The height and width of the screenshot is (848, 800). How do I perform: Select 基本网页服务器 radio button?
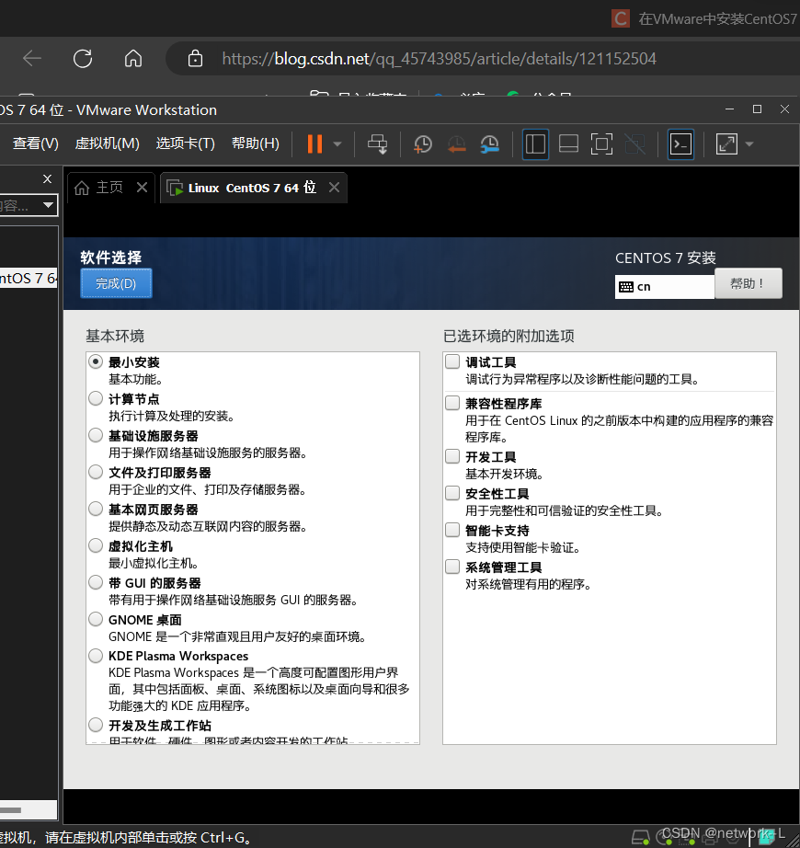[96, 509]
